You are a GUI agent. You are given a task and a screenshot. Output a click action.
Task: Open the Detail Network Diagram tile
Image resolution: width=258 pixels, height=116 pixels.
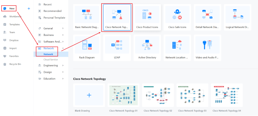pos(207,17)
